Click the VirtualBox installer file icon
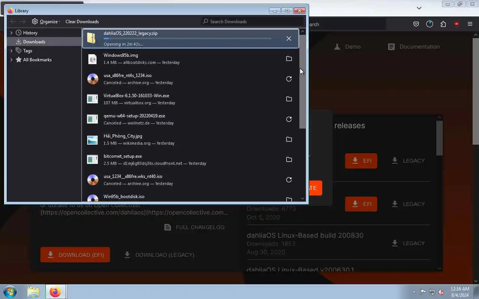Image resolution: width=479 pixels, height=299 pixels. 92,99
